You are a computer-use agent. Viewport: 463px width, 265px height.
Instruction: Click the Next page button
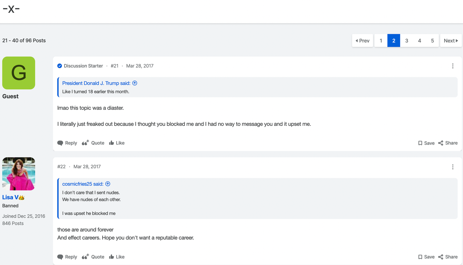[x=451, y=40]
